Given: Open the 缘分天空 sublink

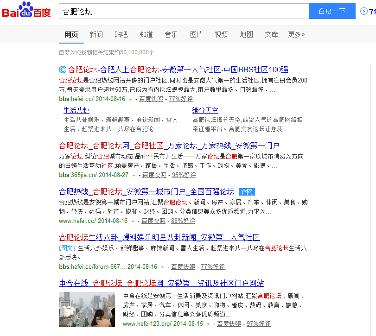Looking at the screenshot, I should [205, 110].
